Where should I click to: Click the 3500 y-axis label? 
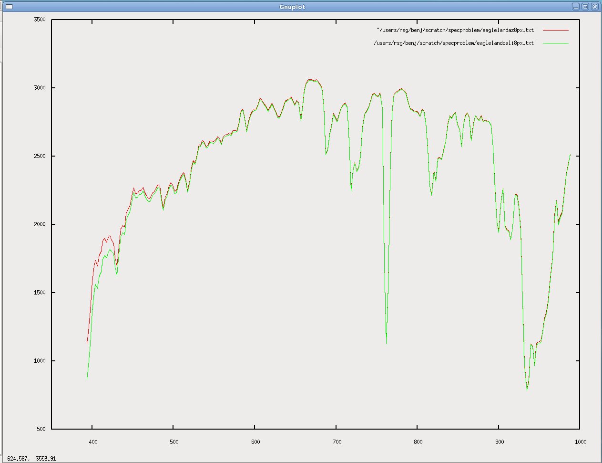pyautogui.click(x=40, y=20)
